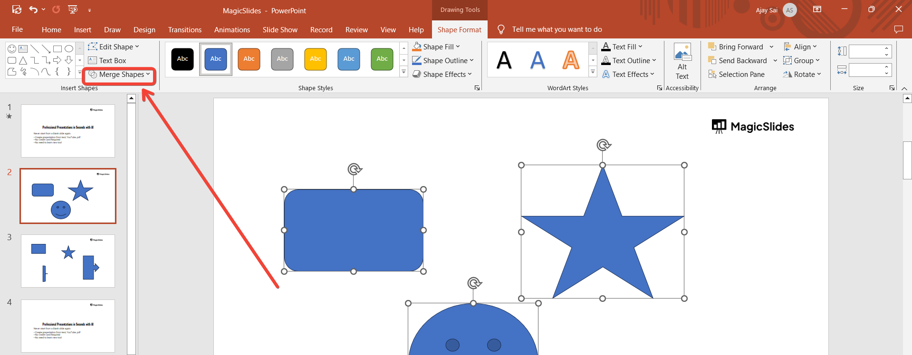This screenshot has height=355, width=912.
Task: Pick the scribble shape tool
Action: 23,72
